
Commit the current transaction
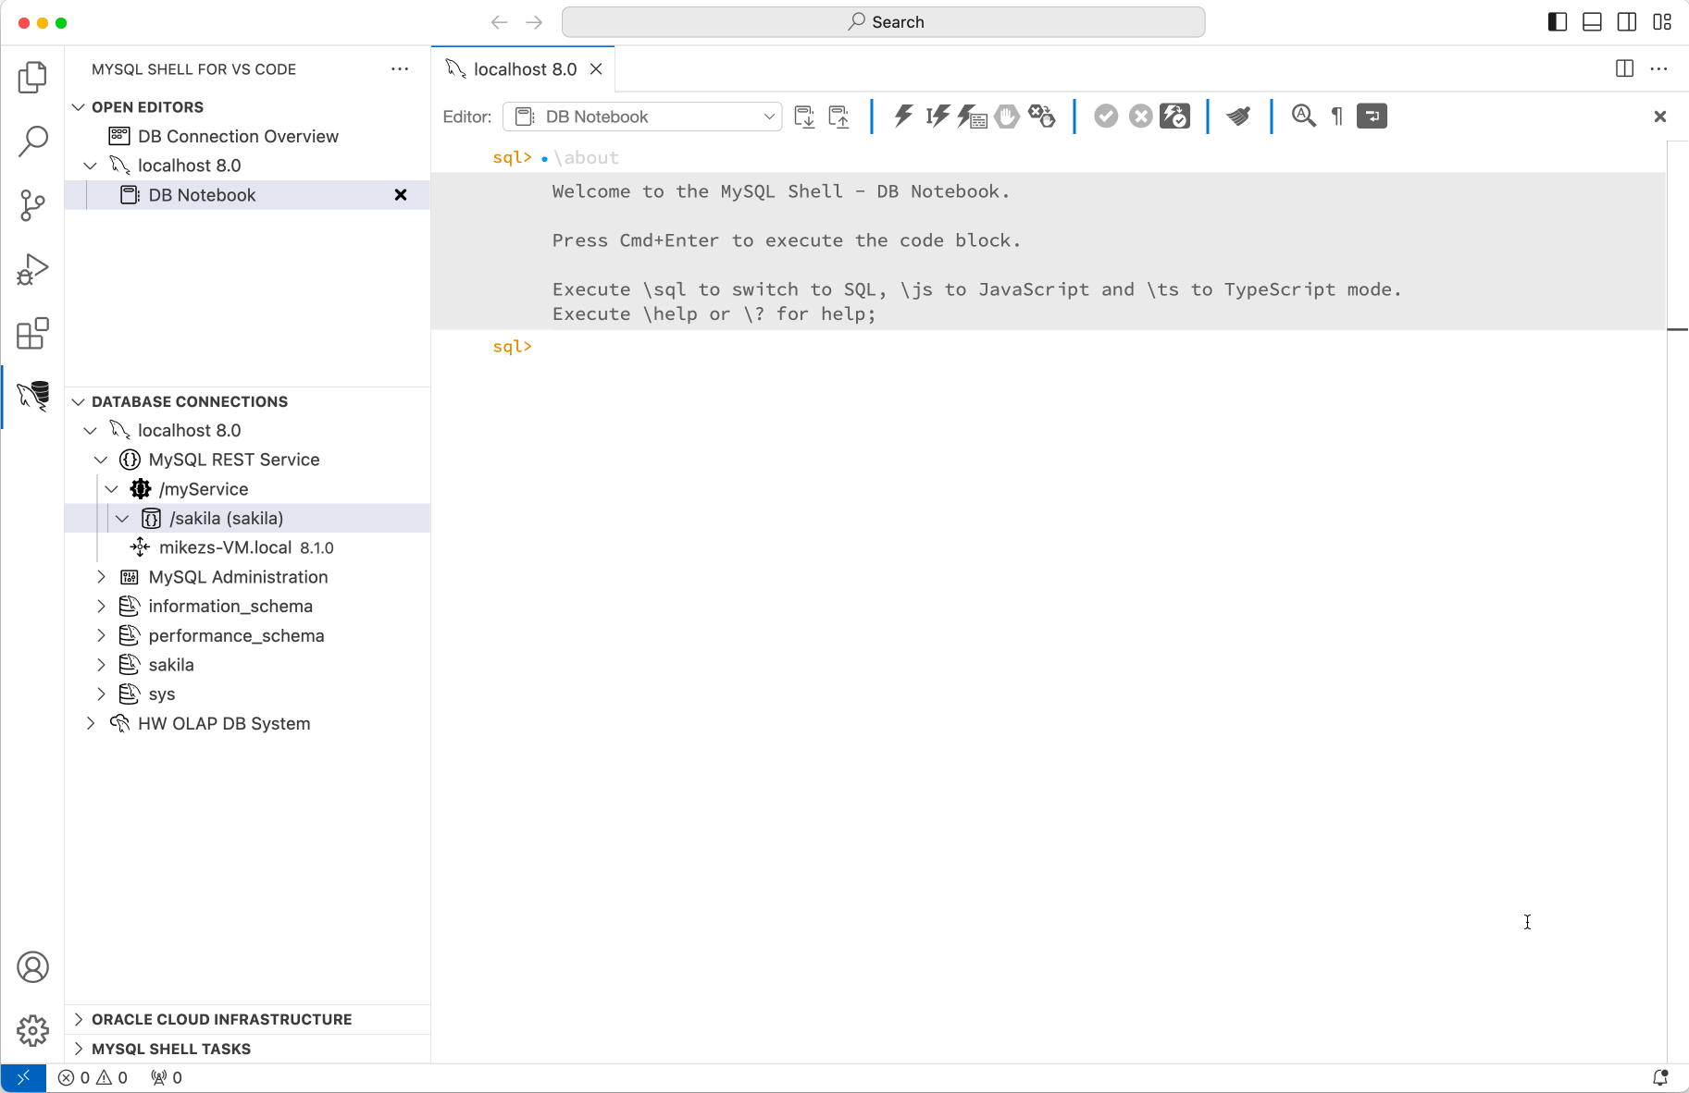point(1107,116)
